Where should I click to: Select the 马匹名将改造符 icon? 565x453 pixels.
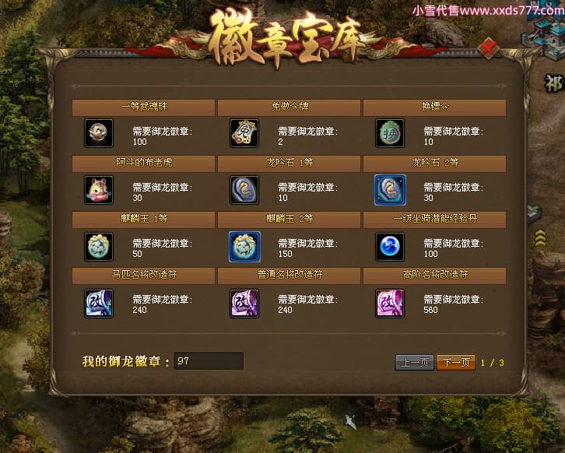tap(98, 304)
